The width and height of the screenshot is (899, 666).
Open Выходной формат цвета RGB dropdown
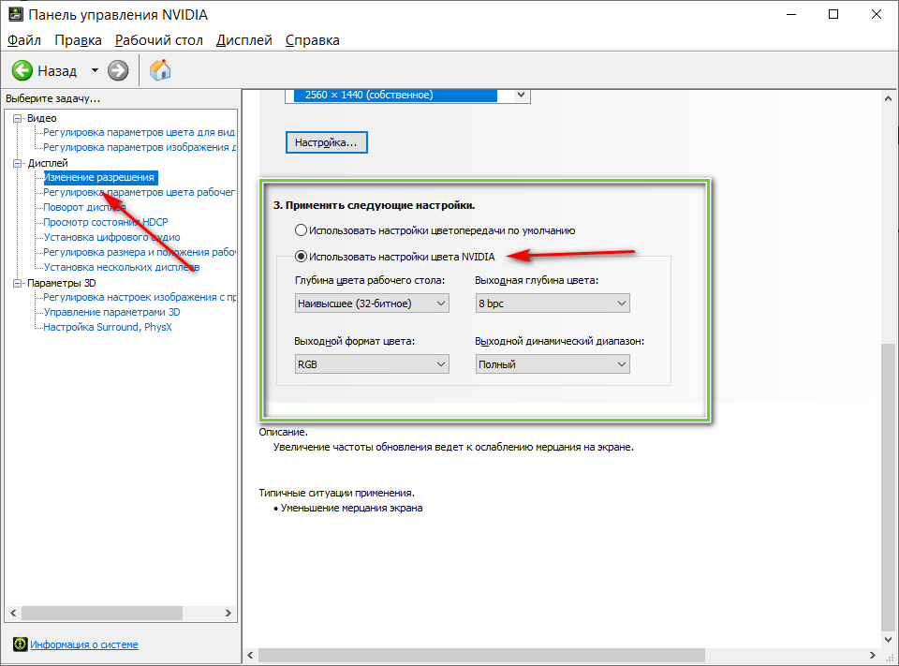pyautogui.click(x=372, y=364)
